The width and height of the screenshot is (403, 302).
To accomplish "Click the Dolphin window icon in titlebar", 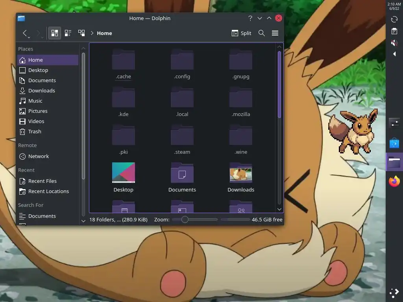I will [21, 18].
